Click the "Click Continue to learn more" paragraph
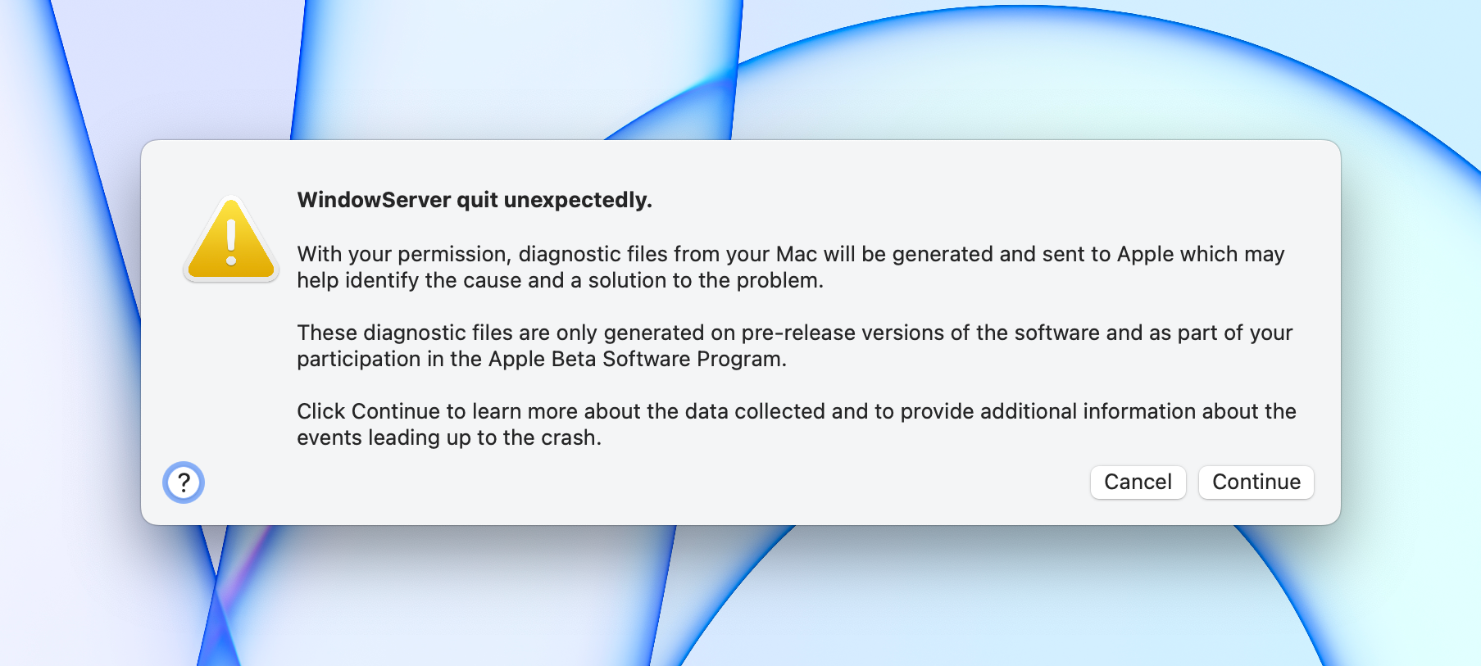The width and height of the screenshot is (1481, 666). (x=796, y=424)
